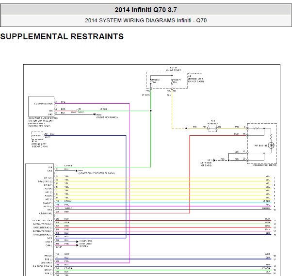Click the right kick panel ground symbol
The height and width of the screenshot is (276, 292).
tap(95, 114)
